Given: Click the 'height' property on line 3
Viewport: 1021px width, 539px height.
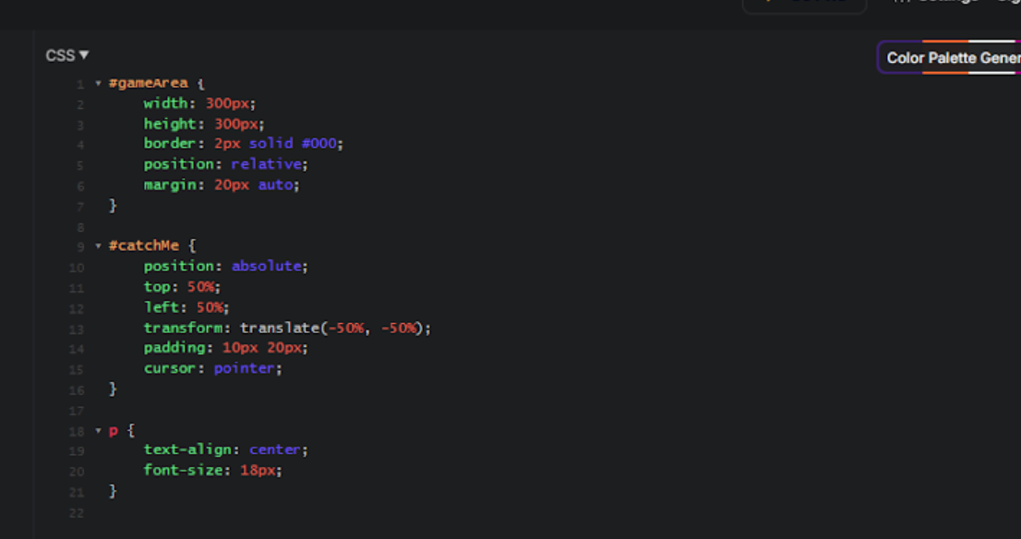Looking at the screenshot, I should [170, 124].
